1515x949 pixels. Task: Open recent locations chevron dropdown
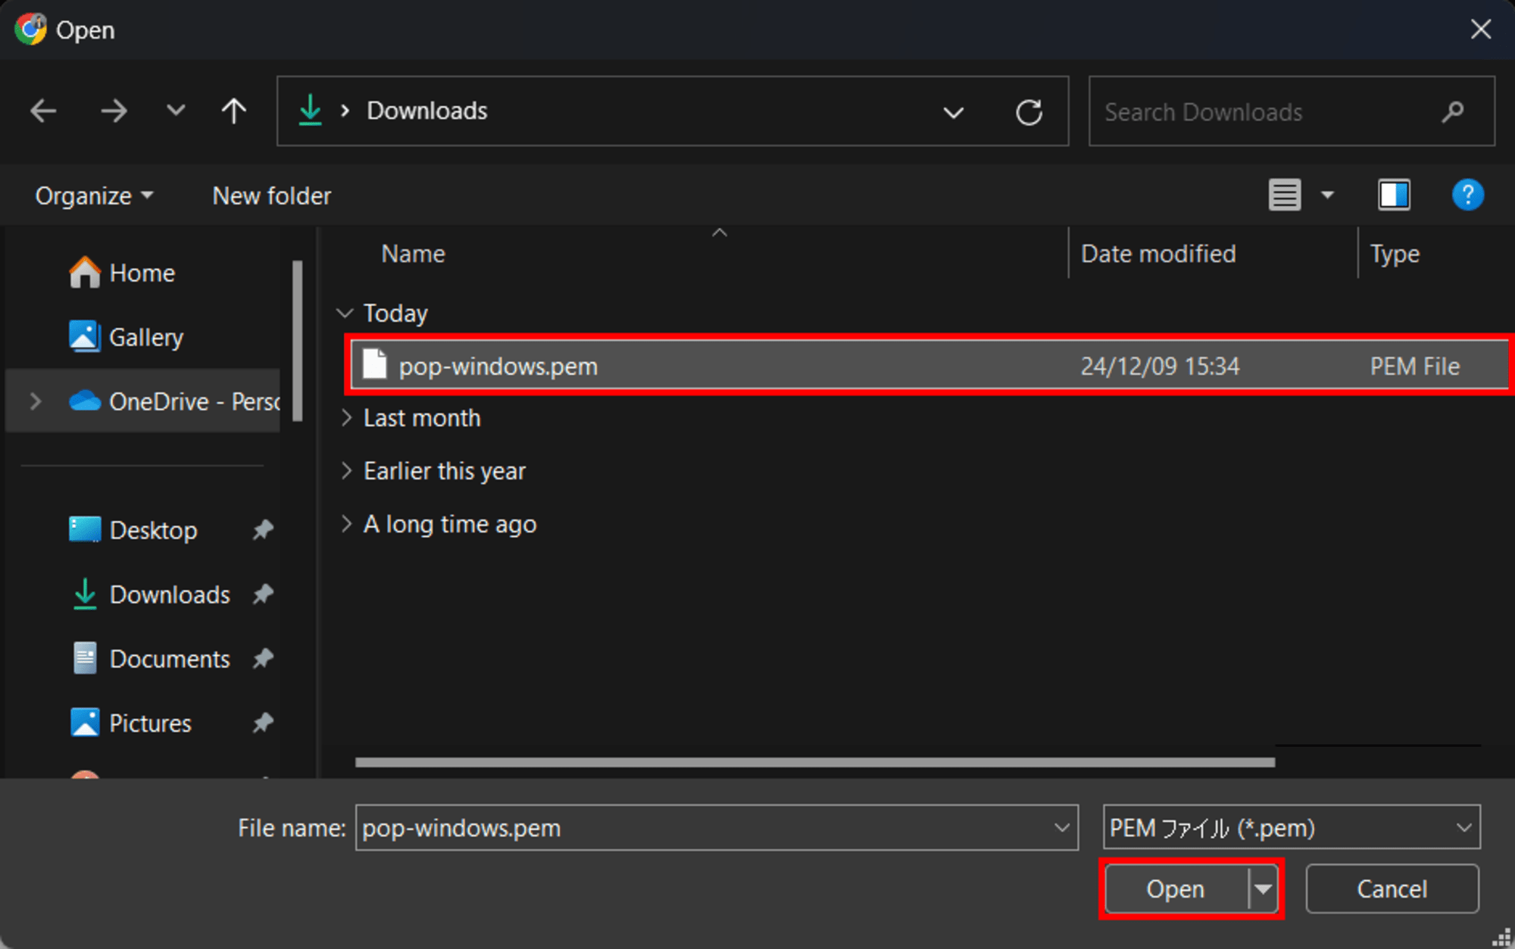[176, 111]
